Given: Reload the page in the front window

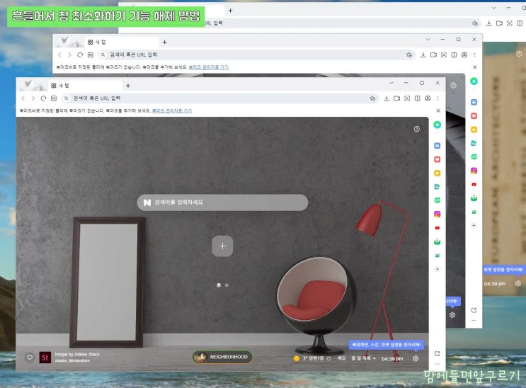Looking at the screenshot, I should [x=43, y=98].
